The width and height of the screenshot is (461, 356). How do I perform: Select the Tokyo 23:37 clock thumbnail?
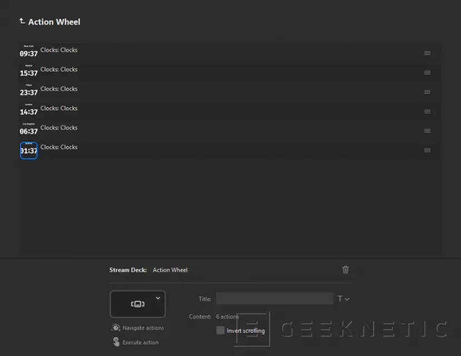[29, 91]
